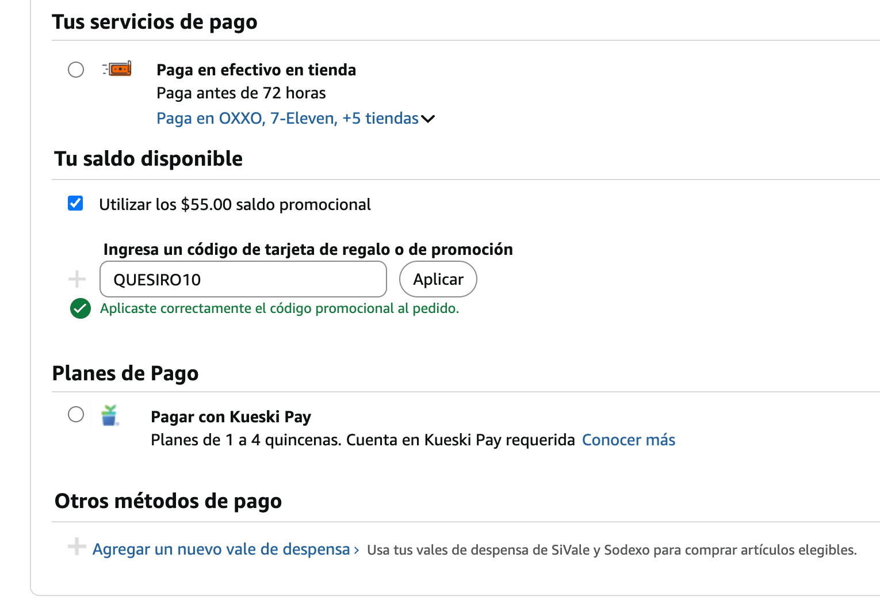The height and width of the screenshot is (611, 880).
Task: Click the Pagar con Kueski Pay title
Action: [231, 417]
